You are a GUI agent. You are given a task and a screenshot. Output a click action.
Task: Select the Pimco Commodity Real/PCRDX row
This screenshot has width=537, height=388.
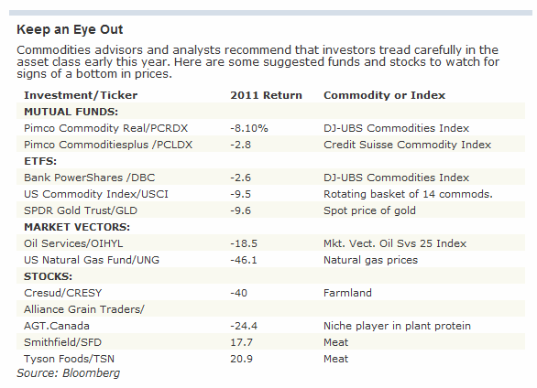pos(270,128)
